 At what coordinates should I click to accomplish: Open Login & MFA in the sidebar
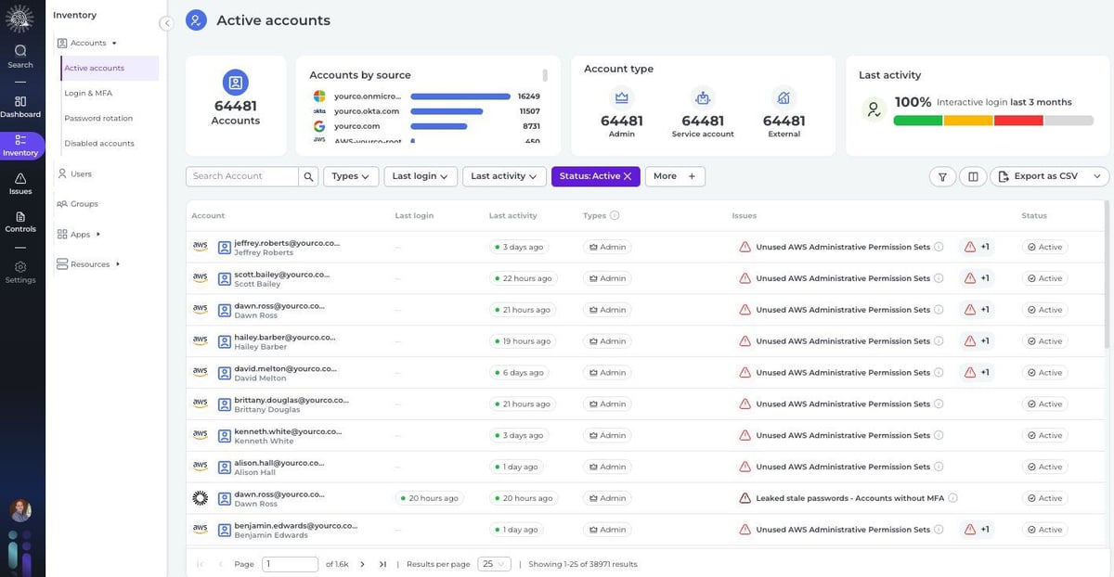tap(88, 93)
